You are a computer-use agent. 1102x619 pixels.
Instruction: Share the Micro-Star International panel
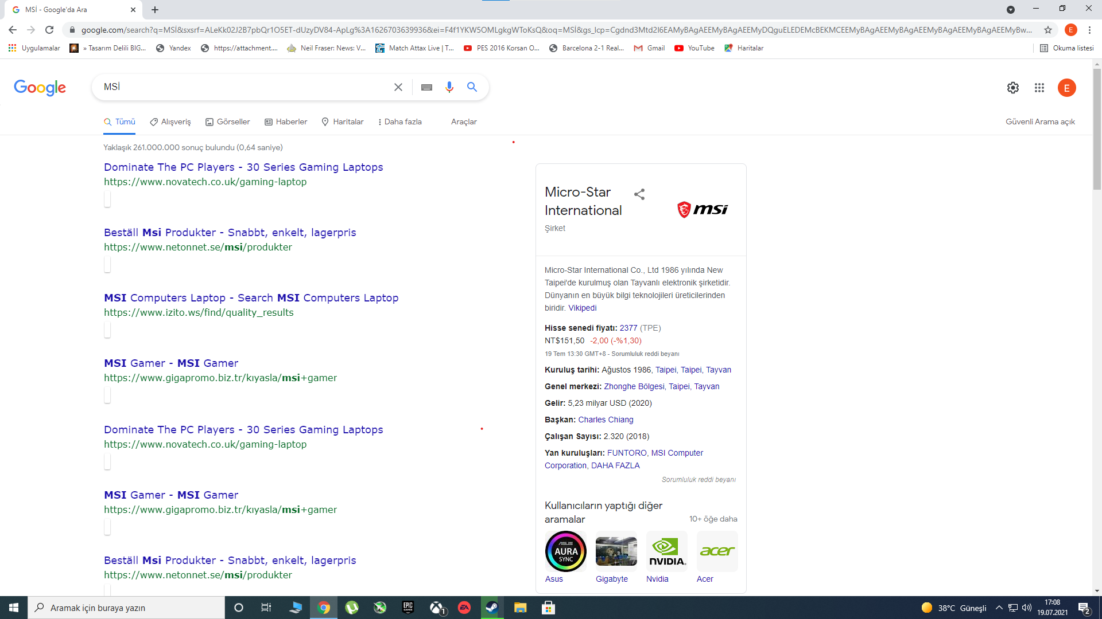[639, 194]
